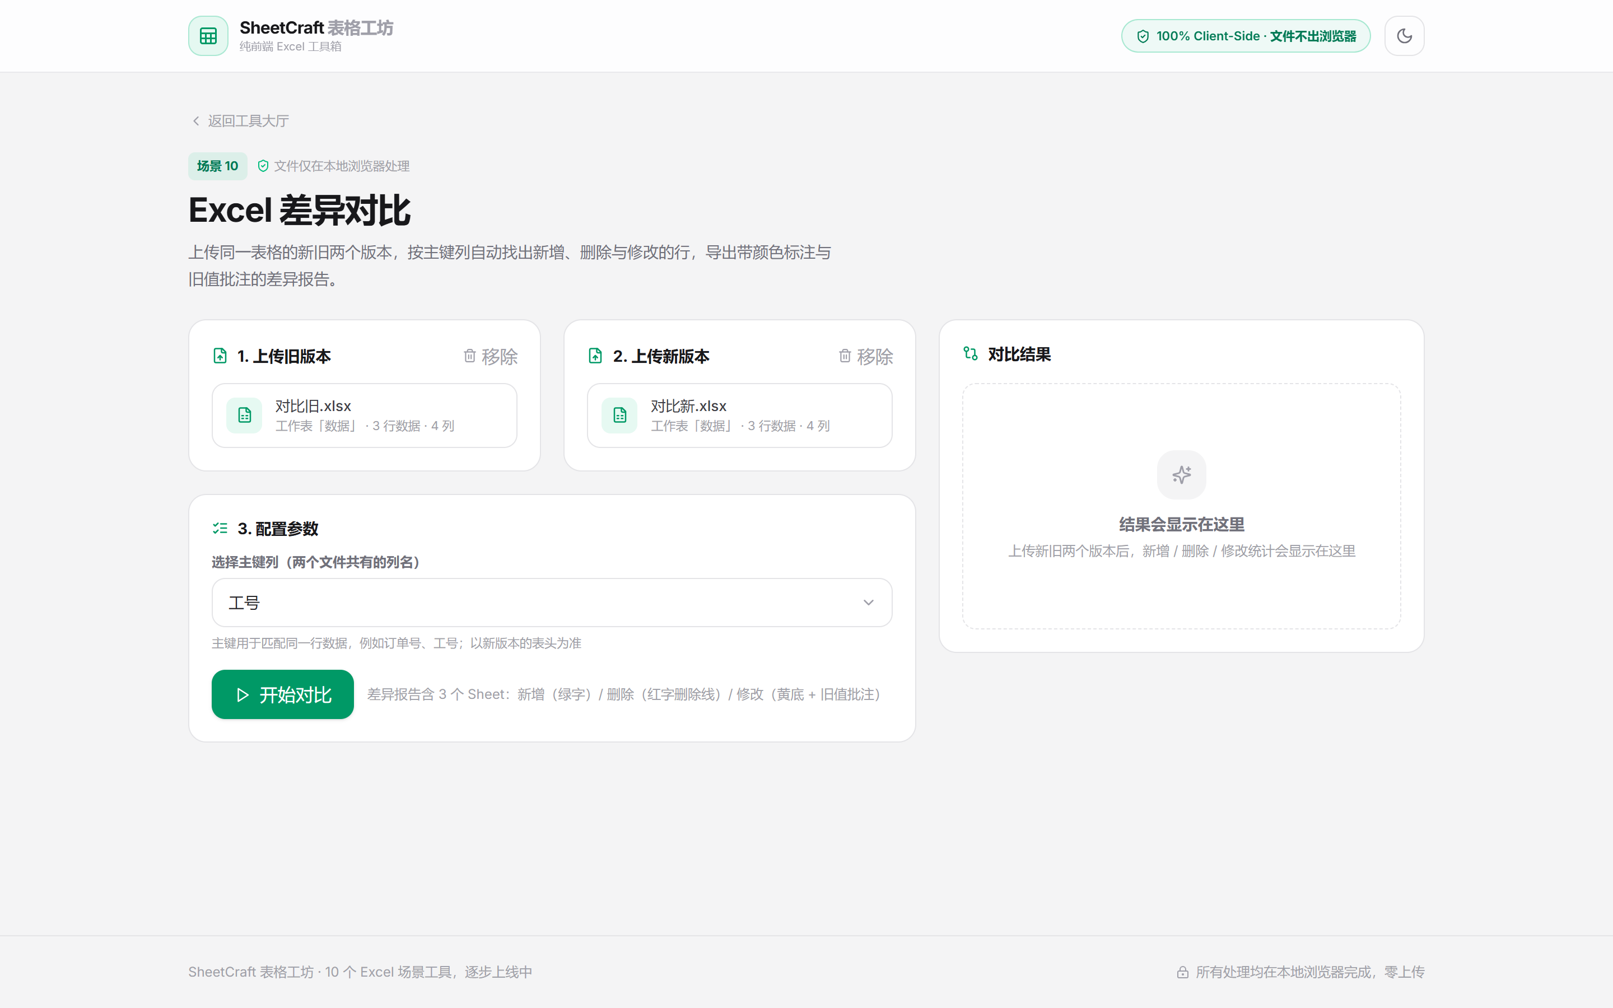Select the 对比新.xlsx file name
The width and height of the screenshot is (1613, 1008).
(688, 406)
